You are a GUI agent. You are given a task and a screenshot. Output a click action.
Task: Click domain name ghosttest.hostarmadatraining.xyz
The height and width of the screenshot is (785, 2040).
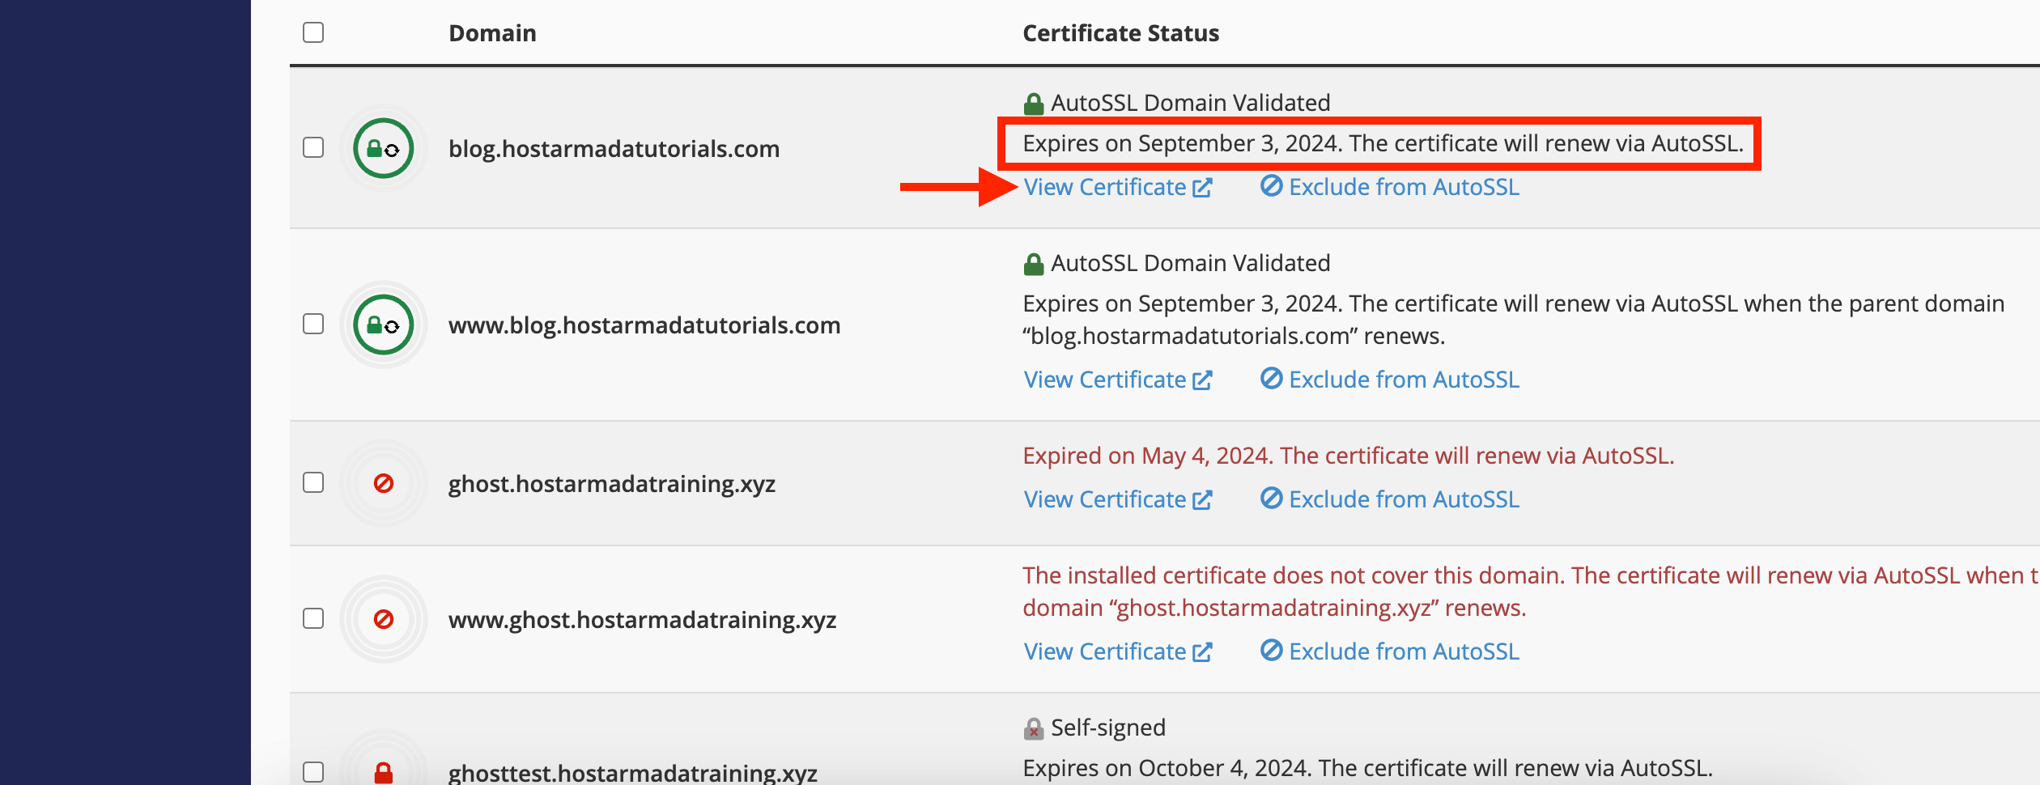[x=633, y=773]
